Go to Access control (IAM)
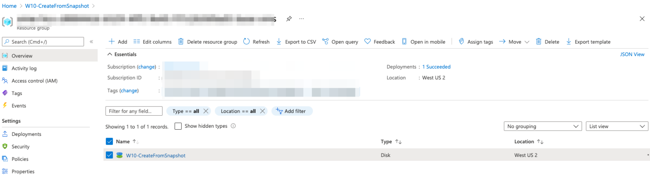Screen dimensions: 650x176 coord(34,81)
